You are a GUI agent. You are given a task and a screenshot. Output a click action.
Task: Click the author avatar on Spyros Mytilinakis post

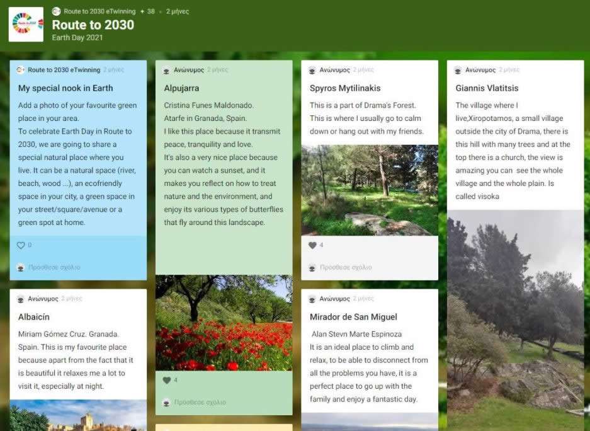[312, 70]
